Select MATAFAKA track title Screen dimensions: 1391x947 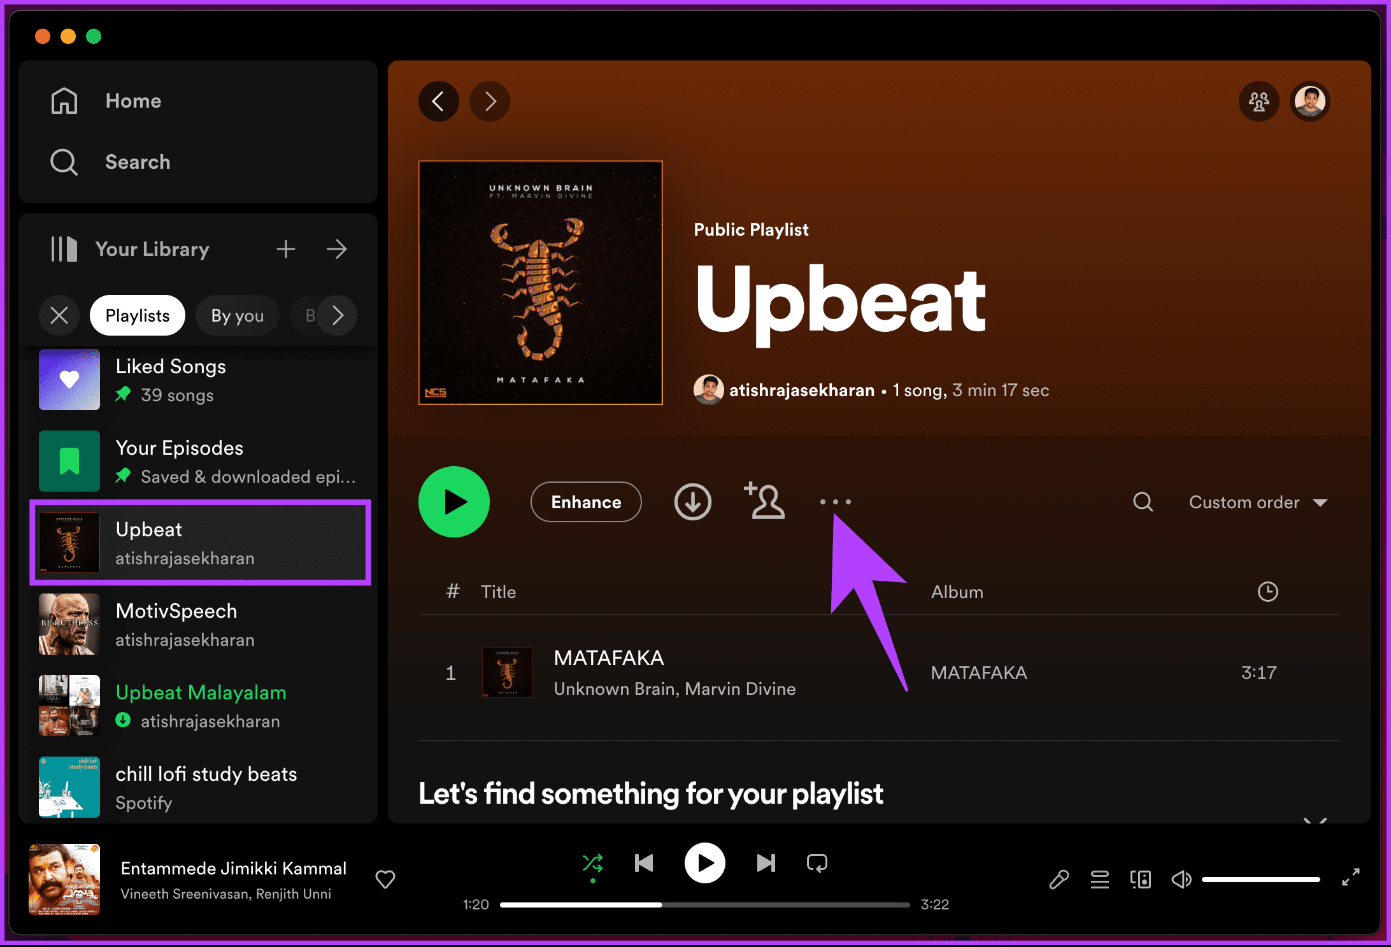click(609, 658)
